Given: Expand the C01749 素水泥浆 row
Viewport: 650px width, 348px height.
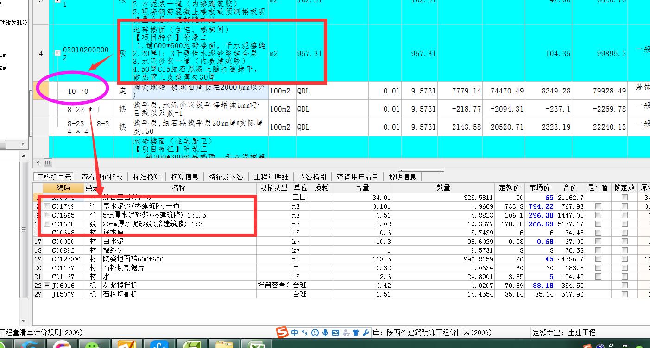Looking at the screenshot, I should pyautogui.click(x=47, y=206).
